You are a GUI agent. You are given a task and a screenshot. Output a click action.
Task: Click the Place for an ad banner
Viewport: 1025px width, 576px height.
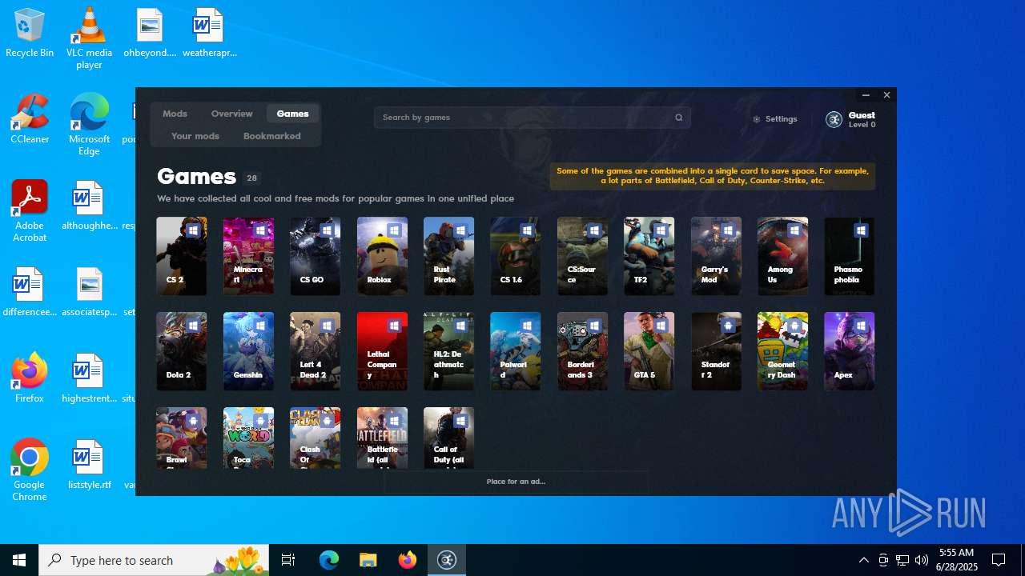[x=516, y=482]
